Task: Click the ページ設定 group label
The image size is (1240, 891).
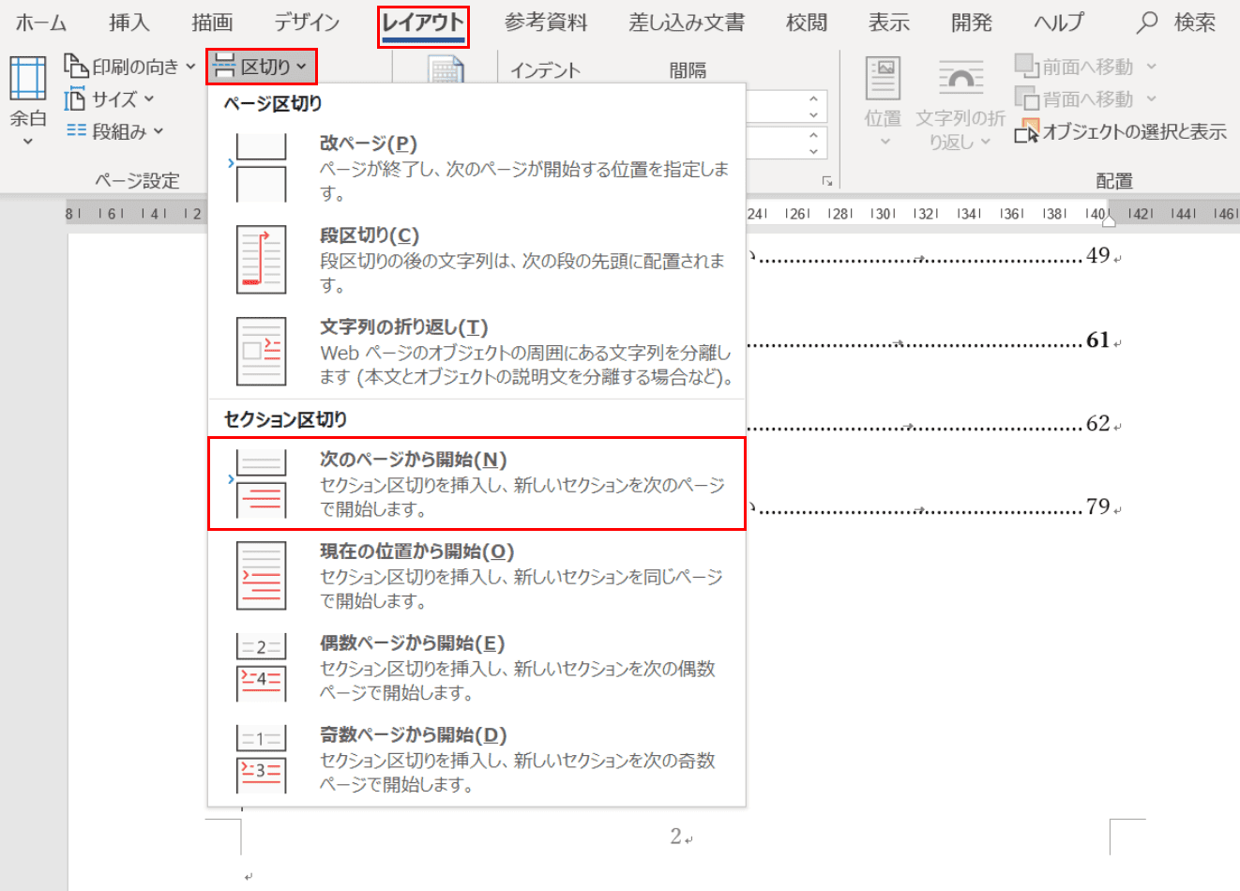Action: pyautogui.click(x=137, y=180)
